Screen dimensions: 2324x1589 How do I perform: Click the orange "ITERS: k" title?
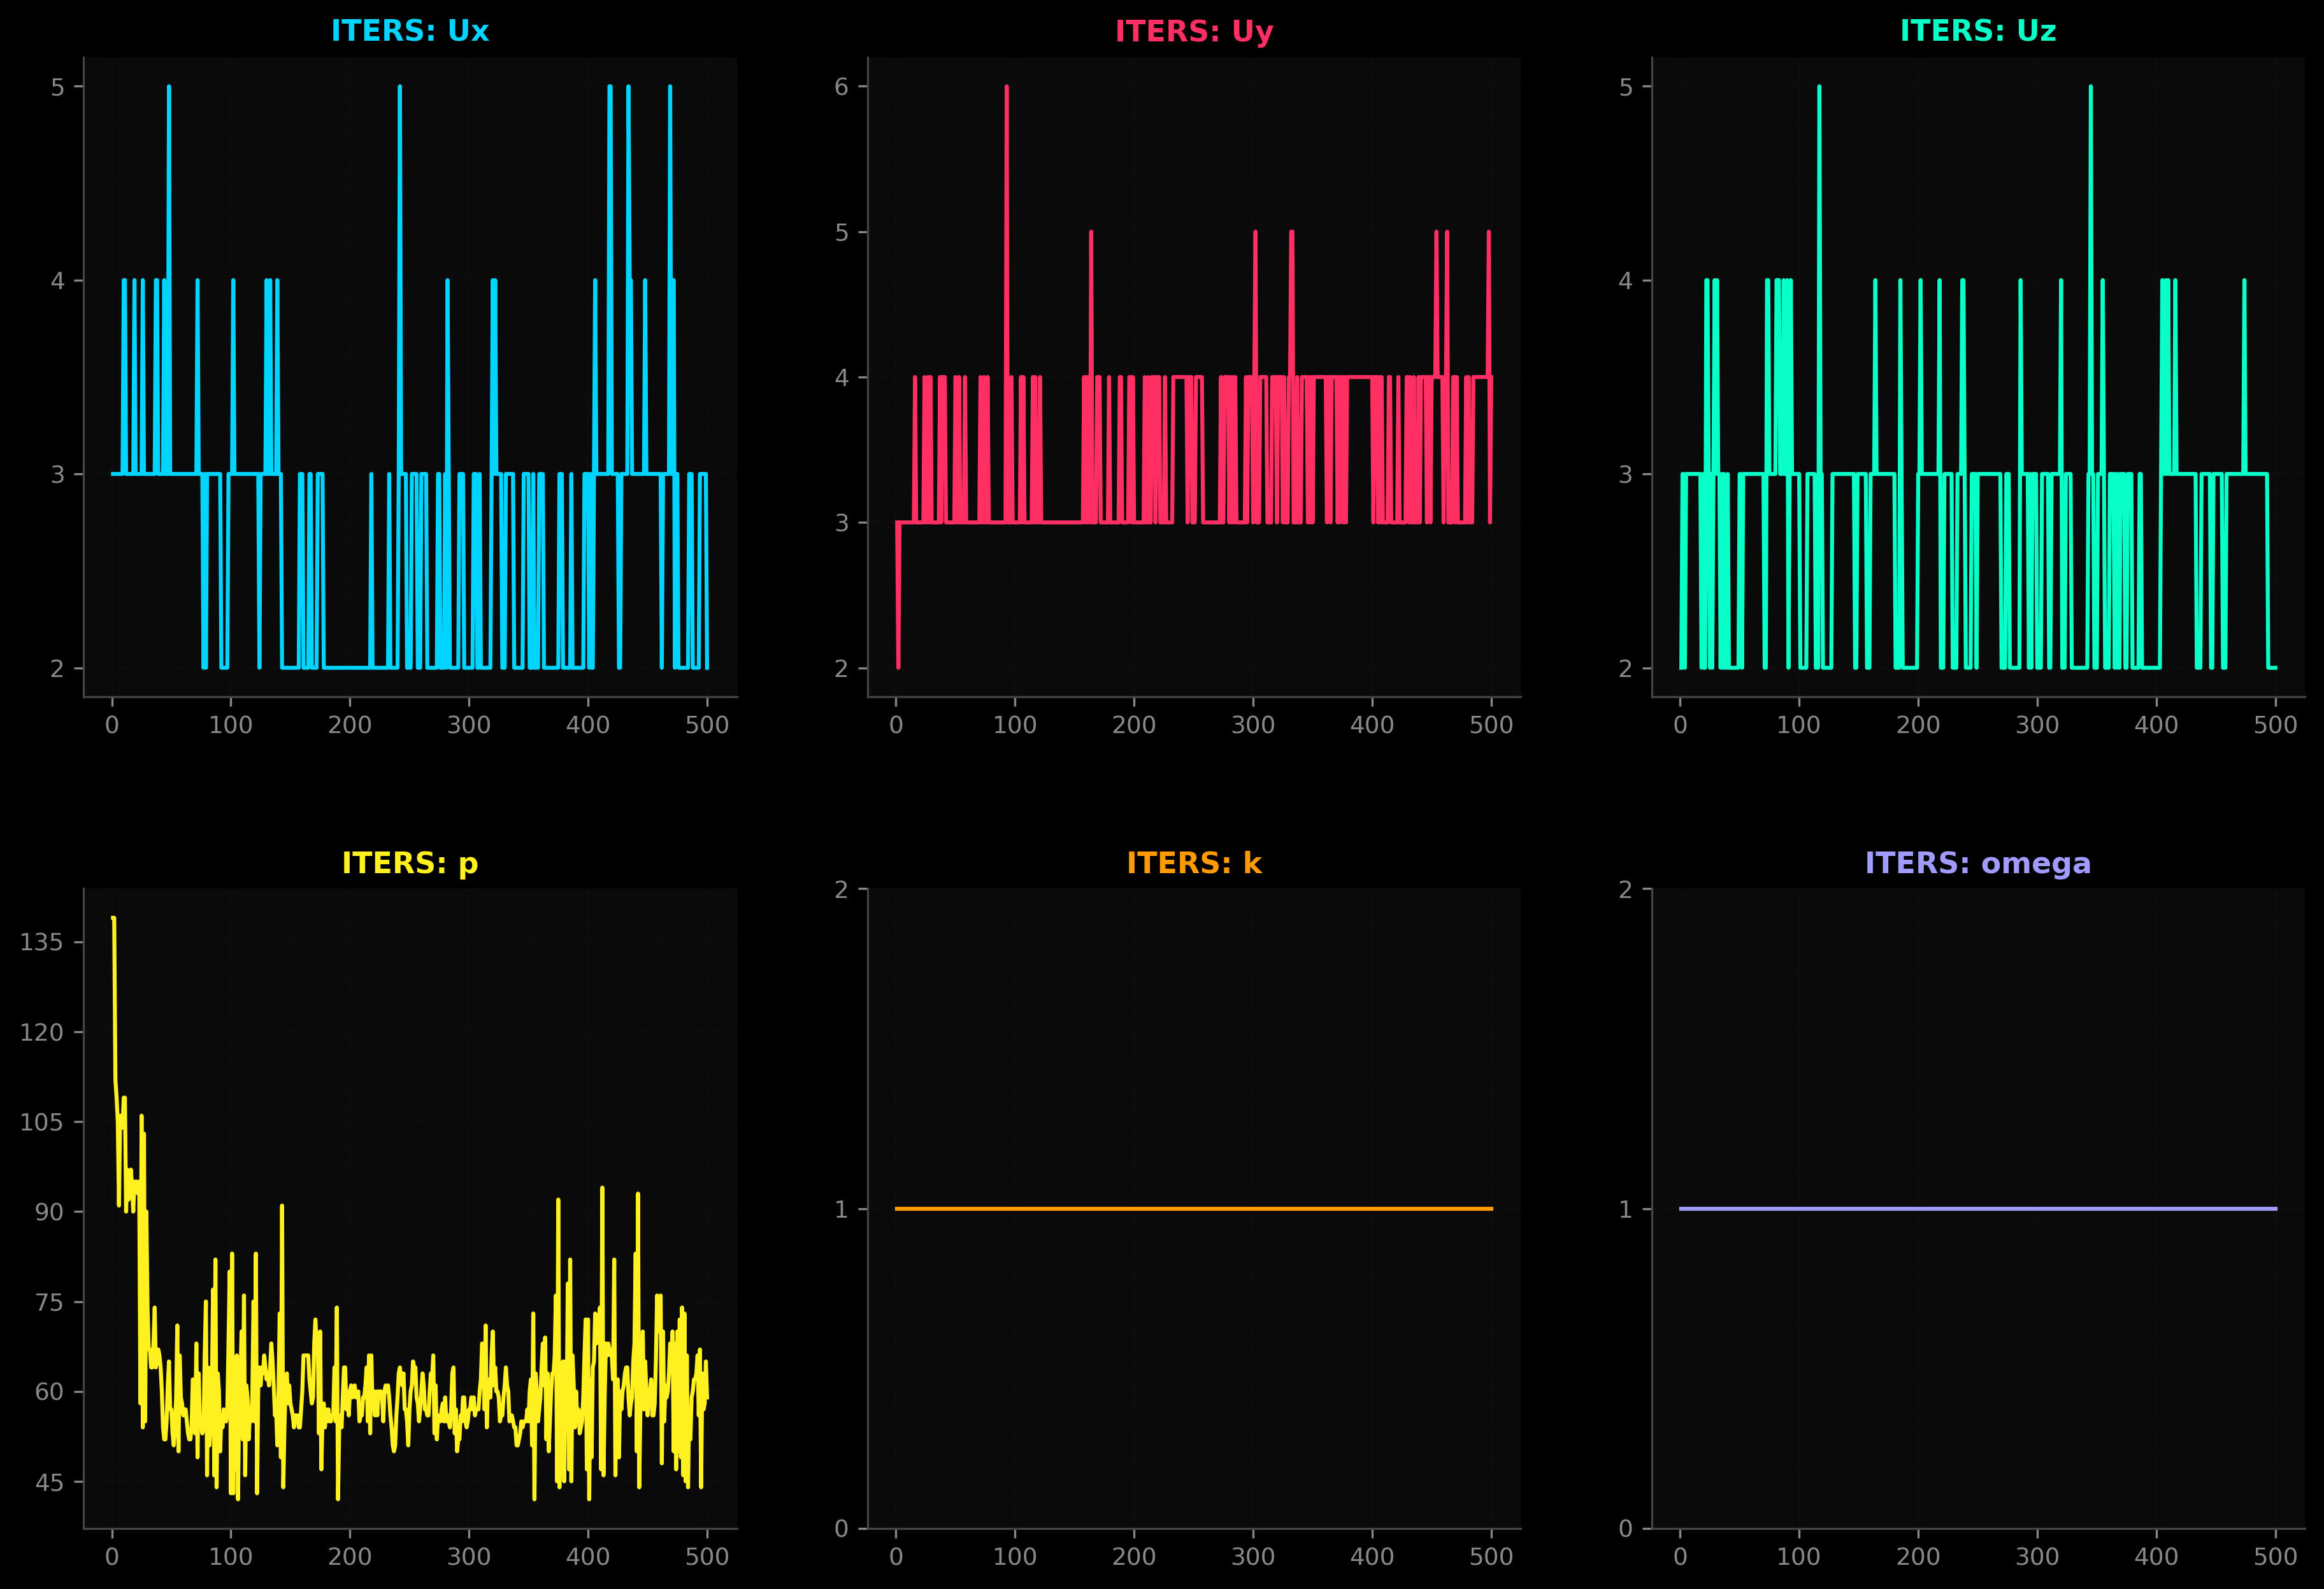(1194, 863)
